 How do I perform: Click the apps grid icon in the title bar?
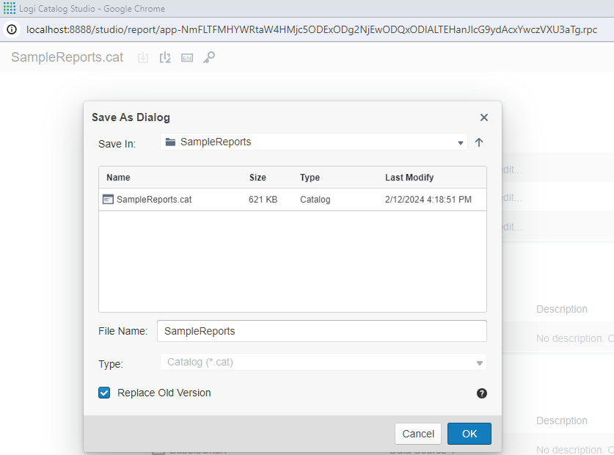point(9,8)
